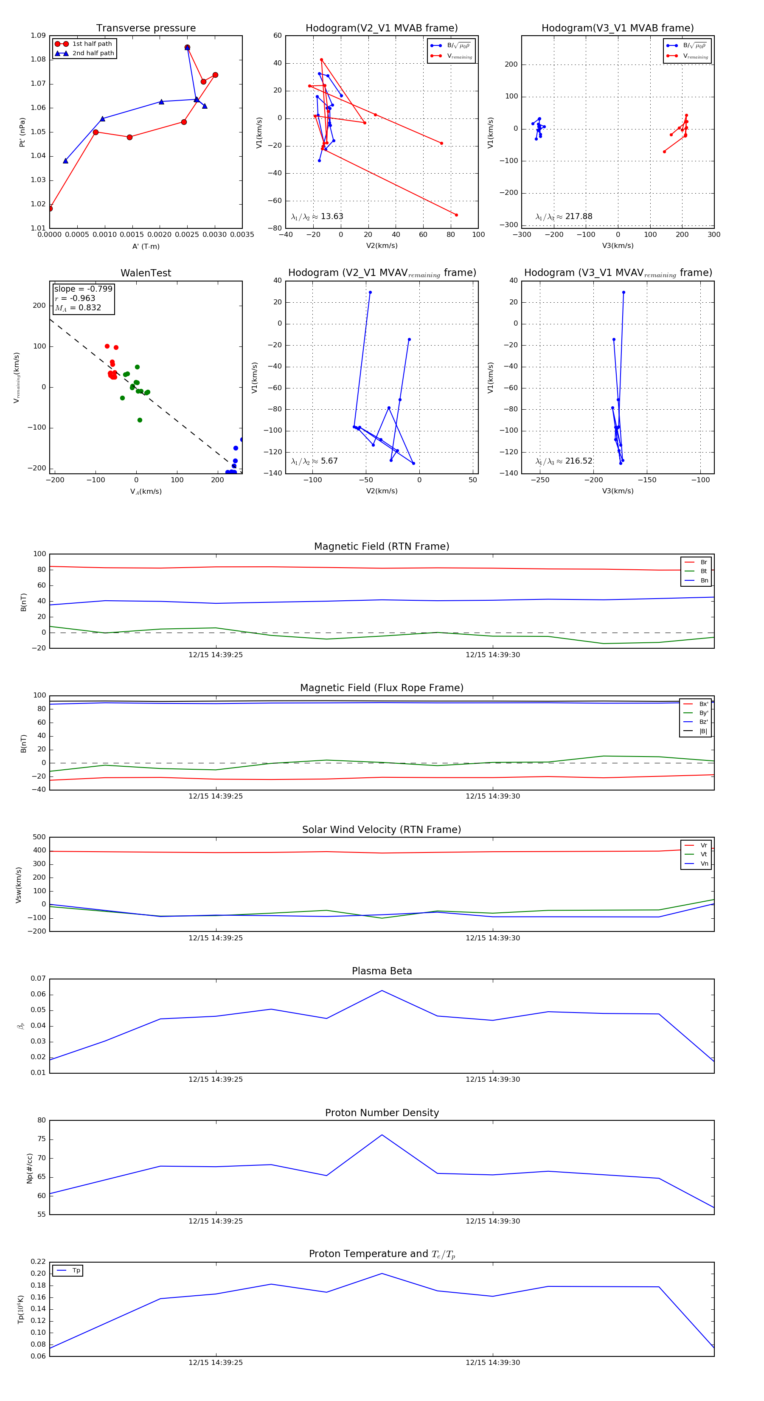Click the 14:39:25 tick under Plasma Beta
Image resolution: width=764 pixels, height=1401 pixels.
(215, 1079)
